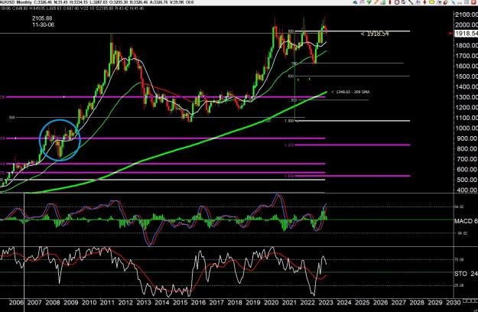Click the last-price tag 1918.54 on the price axis
The image size is (478, 312).
point(466,33)
